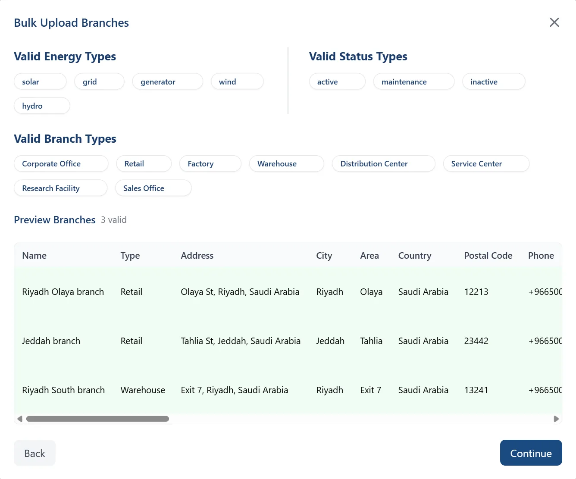This screenshot has width=576, height=479.
Task: Click postal code 12213
Action: pyautogui.click(x=476, y=291)
